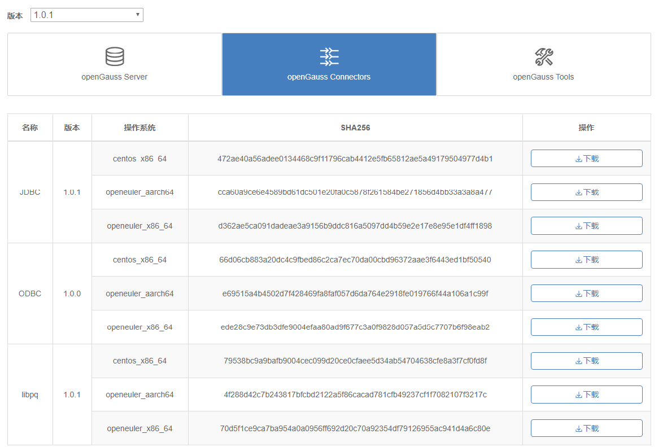Click the connectors arrows icon

pos(329,56)
